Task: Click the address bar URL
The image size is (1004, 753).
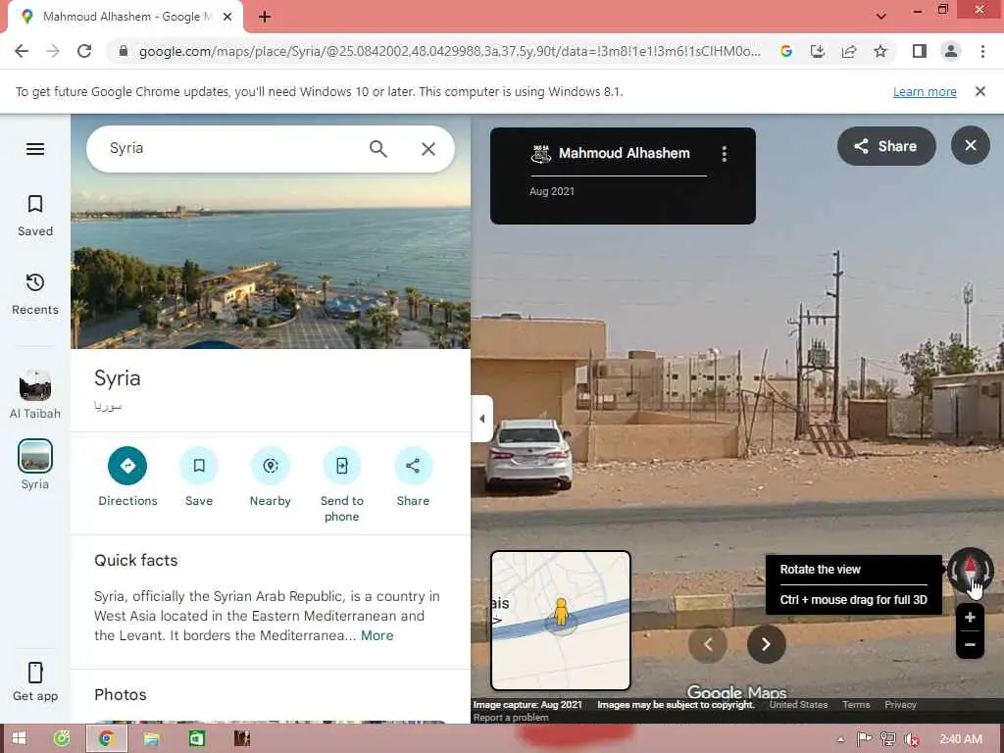Action: pyautogui.click(x=449, y=51)
